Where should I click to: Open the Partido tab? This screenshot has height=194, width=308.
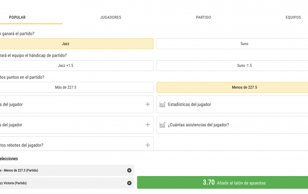click(203, 18)
